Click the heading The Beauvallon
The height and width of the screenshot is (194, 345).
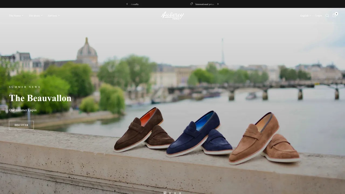[40, 98]
